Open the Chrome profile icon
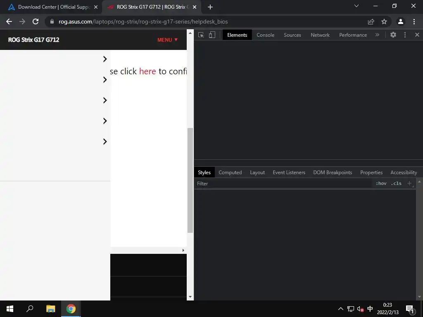423x317 pixels. pos(401,21)
